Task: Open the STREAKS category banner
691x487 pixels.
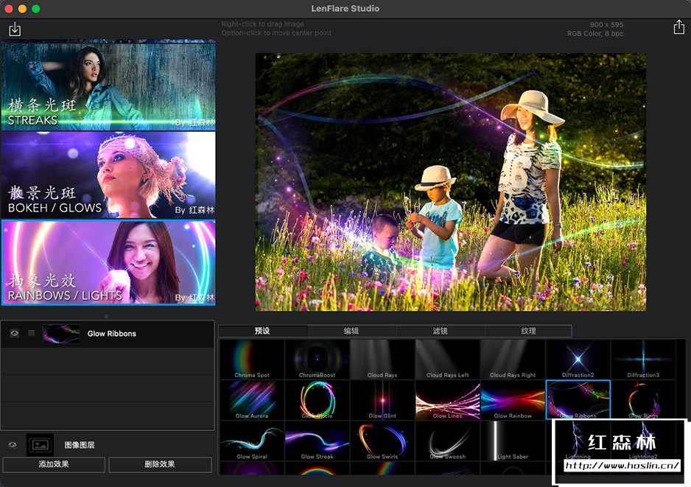Action: tap(108, 86)
